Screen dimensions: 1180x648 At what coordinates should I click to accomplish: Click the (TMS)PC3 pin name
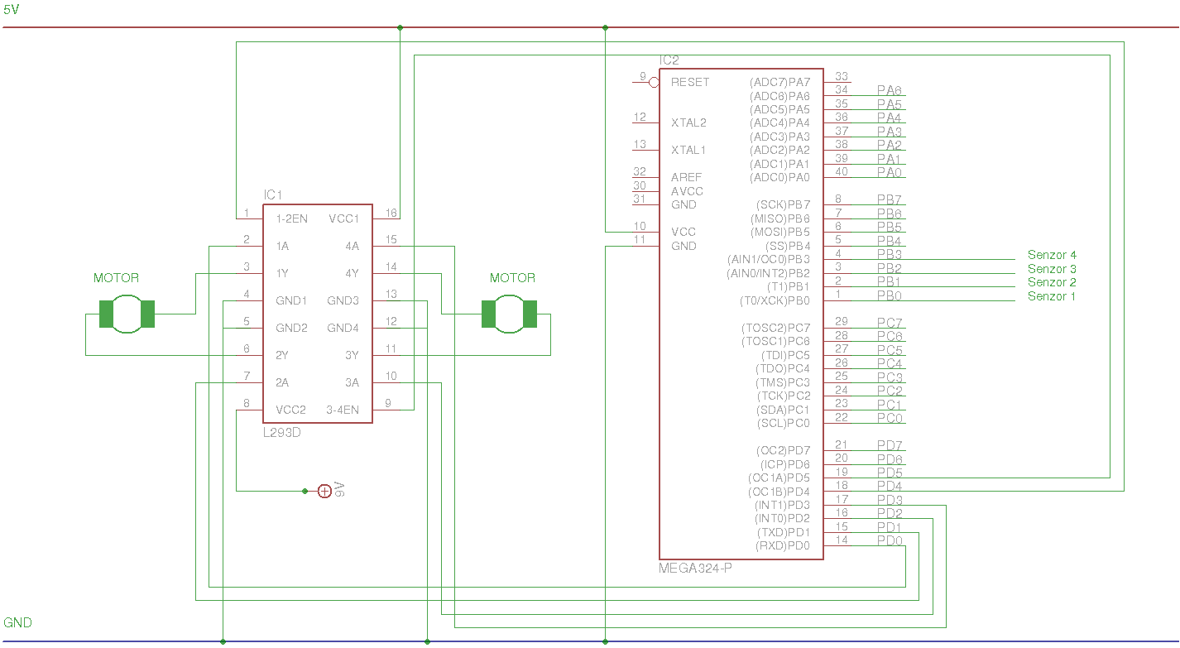click(783, 382)
